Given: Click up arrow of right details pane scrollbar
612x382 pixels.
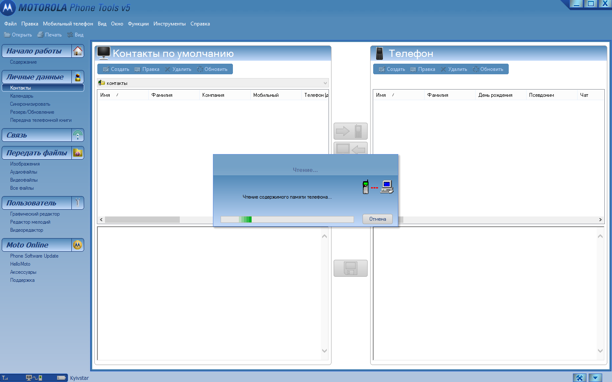Looking at the screenshot, I should (x=600, y=236).
